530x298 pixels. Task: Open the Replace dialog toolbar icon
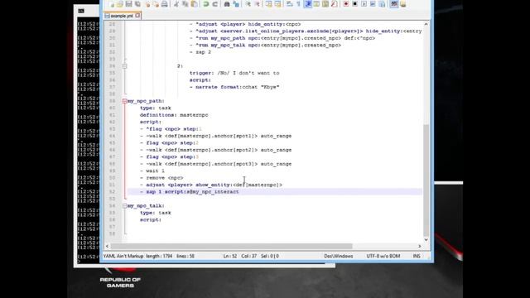[236, 4]
